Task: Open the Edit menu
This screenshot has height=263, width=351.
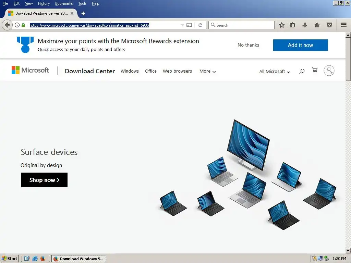Action: coord(16,3)
